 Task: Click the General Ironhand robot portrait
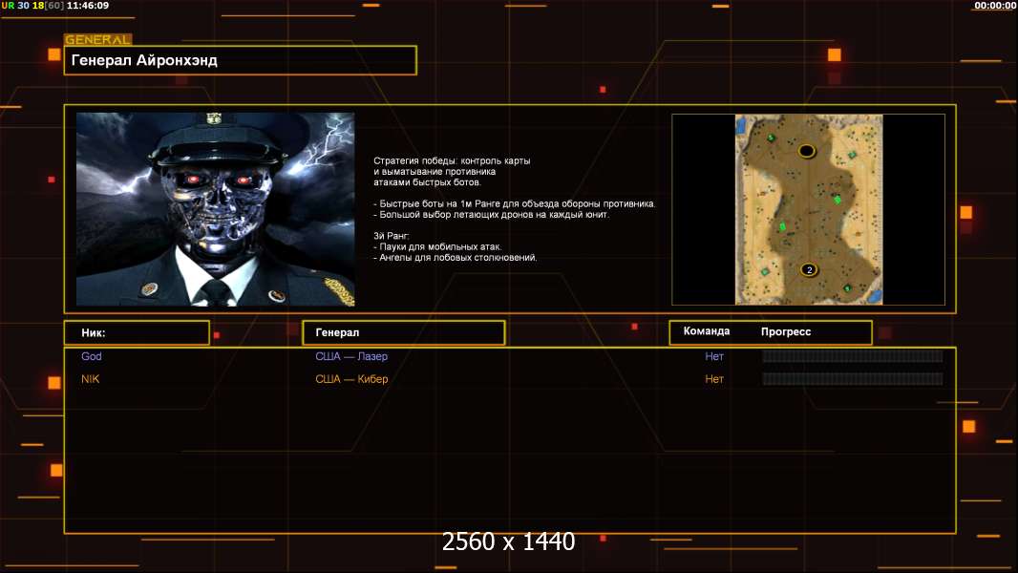point(215,209)
